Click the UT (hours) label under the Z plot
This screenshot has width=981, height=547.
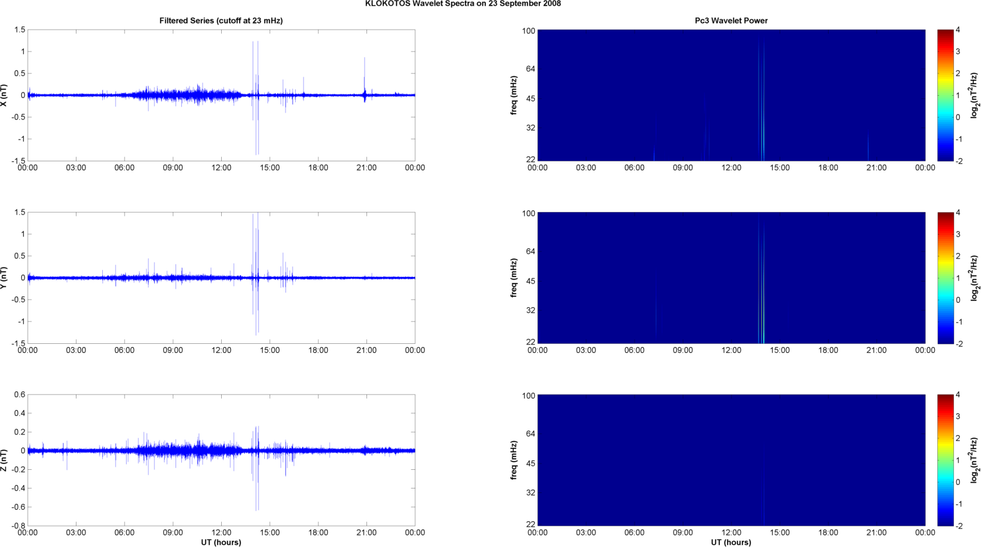click(221, 542)
